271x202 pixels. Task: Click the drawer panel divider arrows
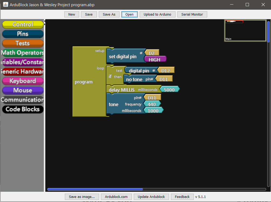(x=45, y=23)
